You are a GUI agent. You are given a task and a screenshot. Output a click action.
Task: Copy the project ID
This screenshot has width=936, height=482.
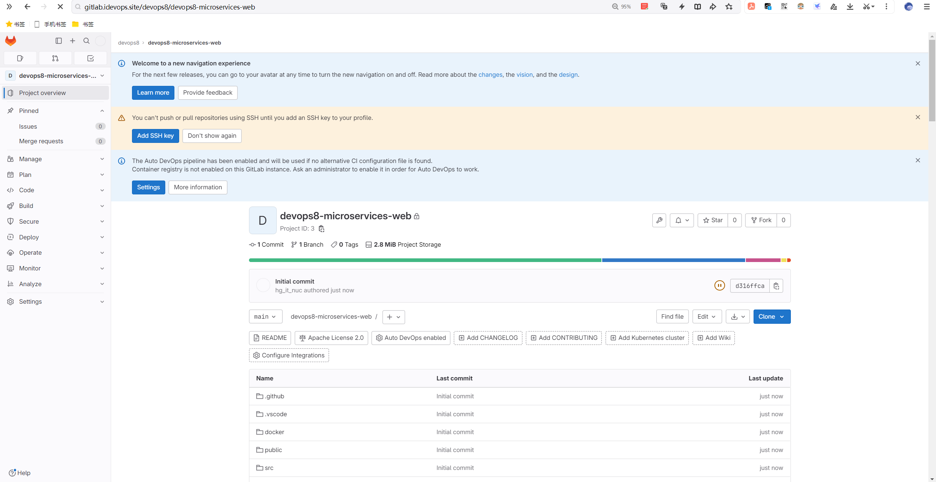[x=321, y=229]
